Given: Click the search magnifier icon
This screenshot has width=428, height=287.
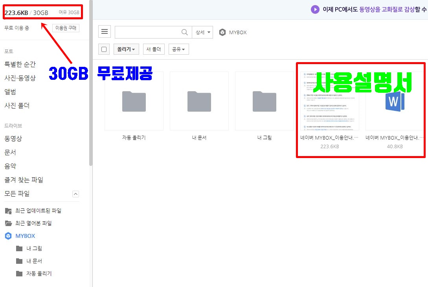Looking at the screenshot, I should point(184,32).
